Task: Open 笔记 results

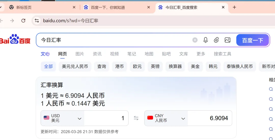Action: click(x=132, y=54)
